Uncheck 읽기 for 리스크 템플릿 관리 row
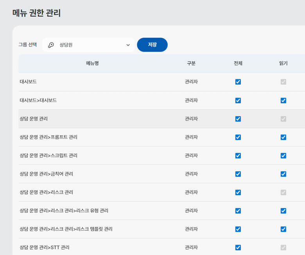 tap(283, 229)
